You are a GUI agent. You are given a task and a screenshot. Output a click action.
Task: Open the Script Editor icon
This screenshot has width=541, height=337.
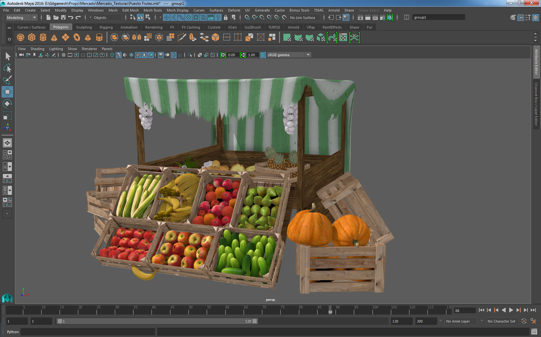[x=534, y=332]
